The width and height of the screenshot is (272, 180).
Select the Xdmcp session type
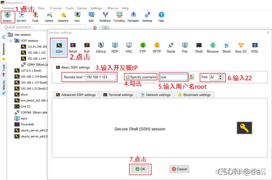[101, 48]
